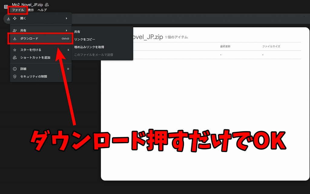The width and height of the screenshot is (310, 194).
Task: Click the move icon next to 開く
Action: (15, 18)
